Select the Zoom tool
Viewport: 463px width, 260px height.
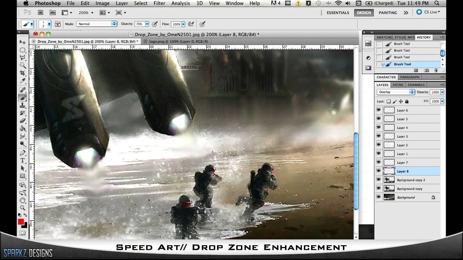click(23, 208)
